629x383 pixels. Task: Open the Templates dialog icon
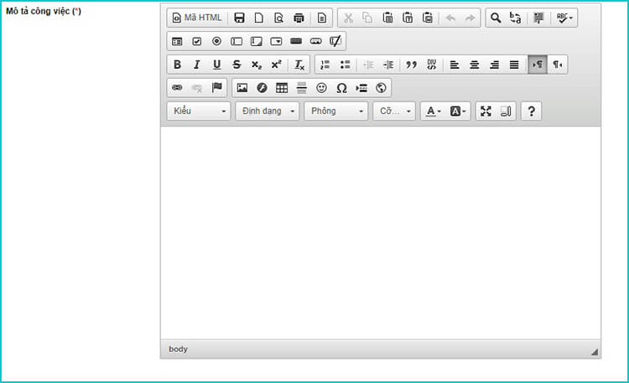322,18
